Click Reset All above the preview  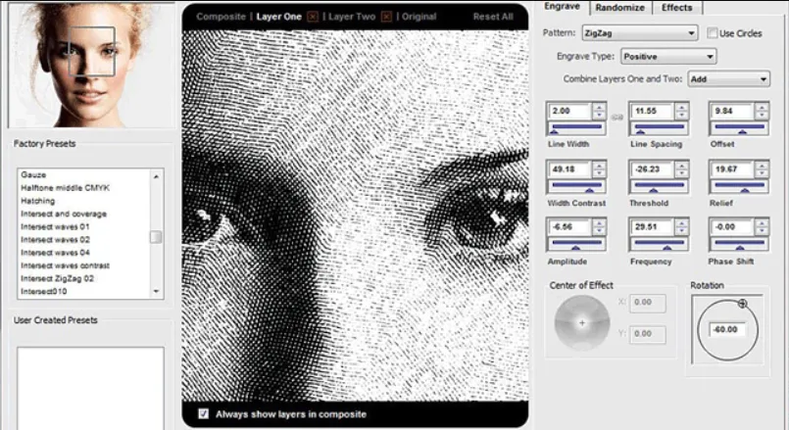pos(492,17)
